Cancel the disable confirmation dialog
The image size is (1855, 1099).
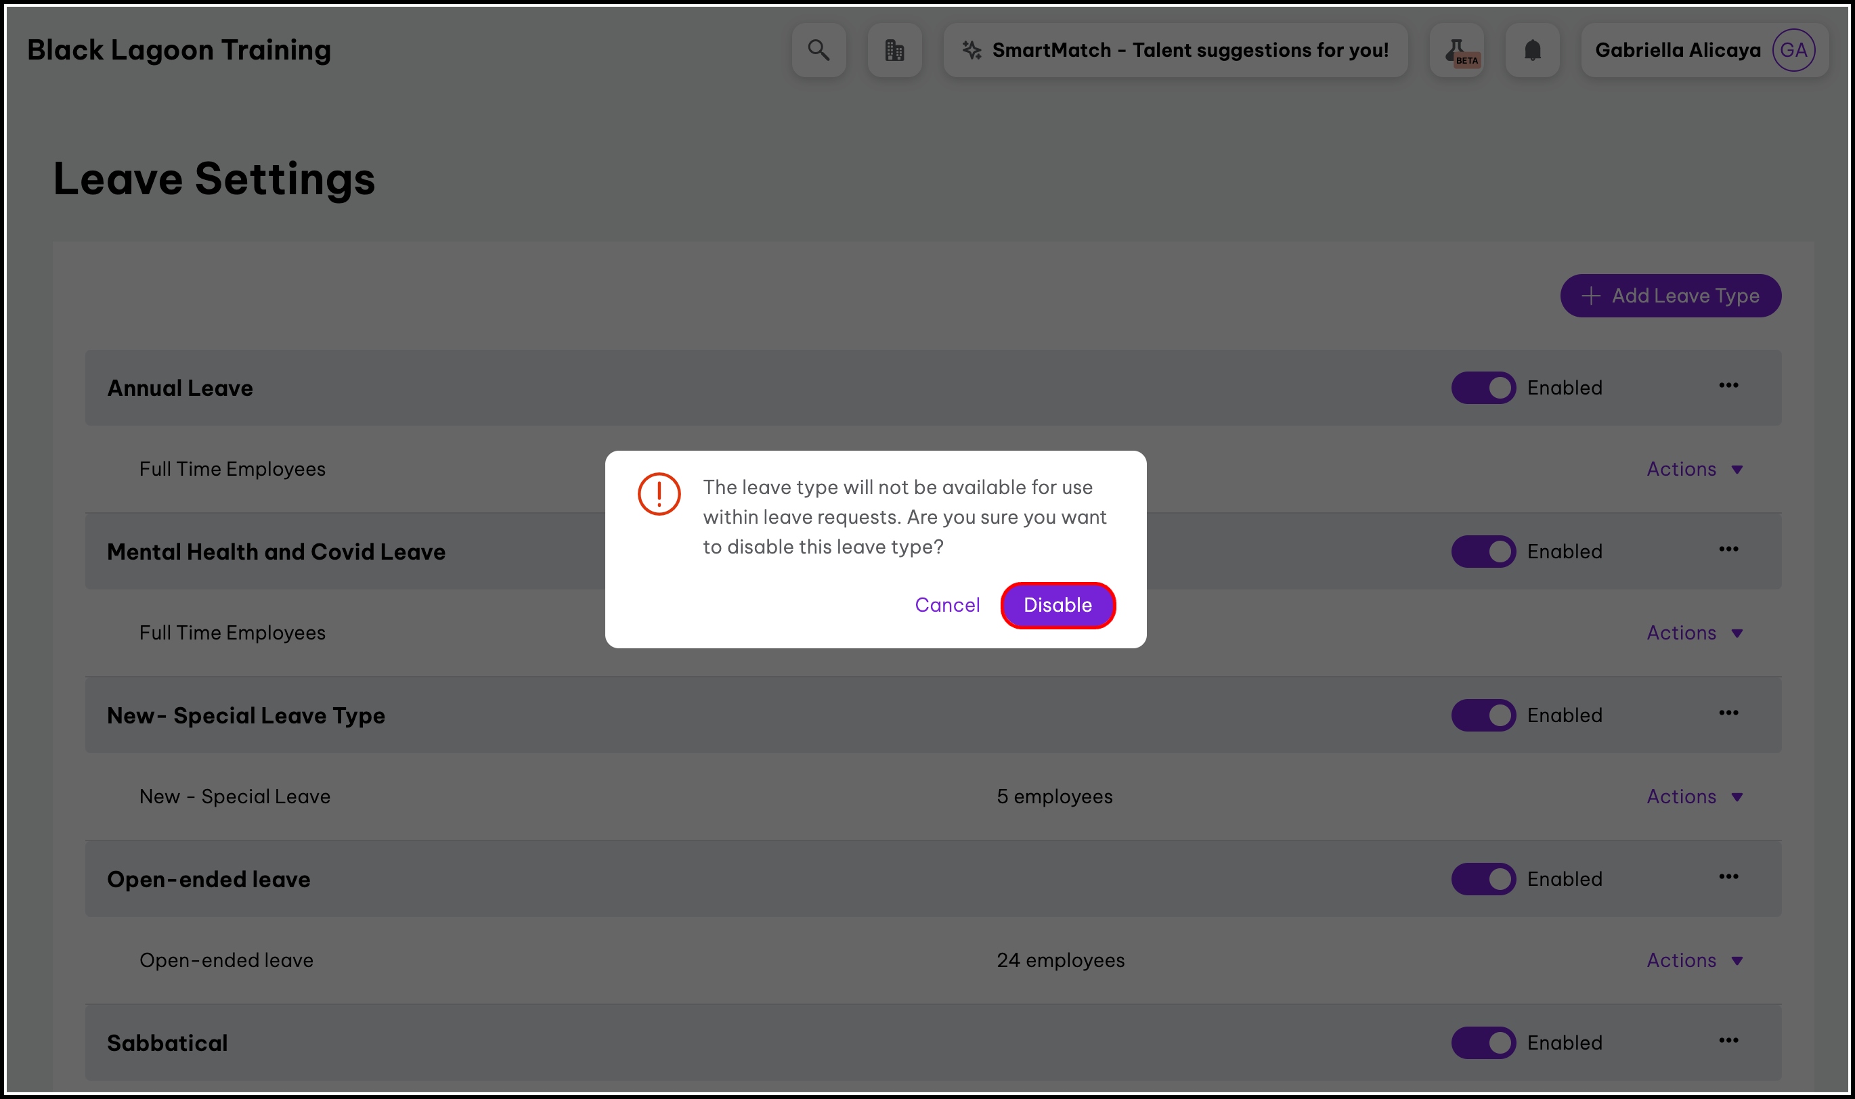[946, 605]
